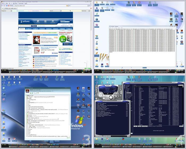Click the Softonic search input field
The image size is (186, 149).
click(25, 26)
